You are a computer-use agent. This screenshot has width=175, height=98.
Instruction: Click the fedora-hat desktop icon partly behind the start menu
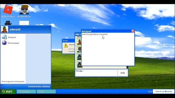(8, 23)
